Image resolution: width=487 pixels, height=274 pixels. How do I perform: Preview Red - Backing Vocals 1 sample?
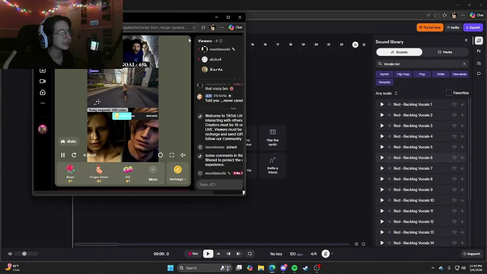coord(382,104)
